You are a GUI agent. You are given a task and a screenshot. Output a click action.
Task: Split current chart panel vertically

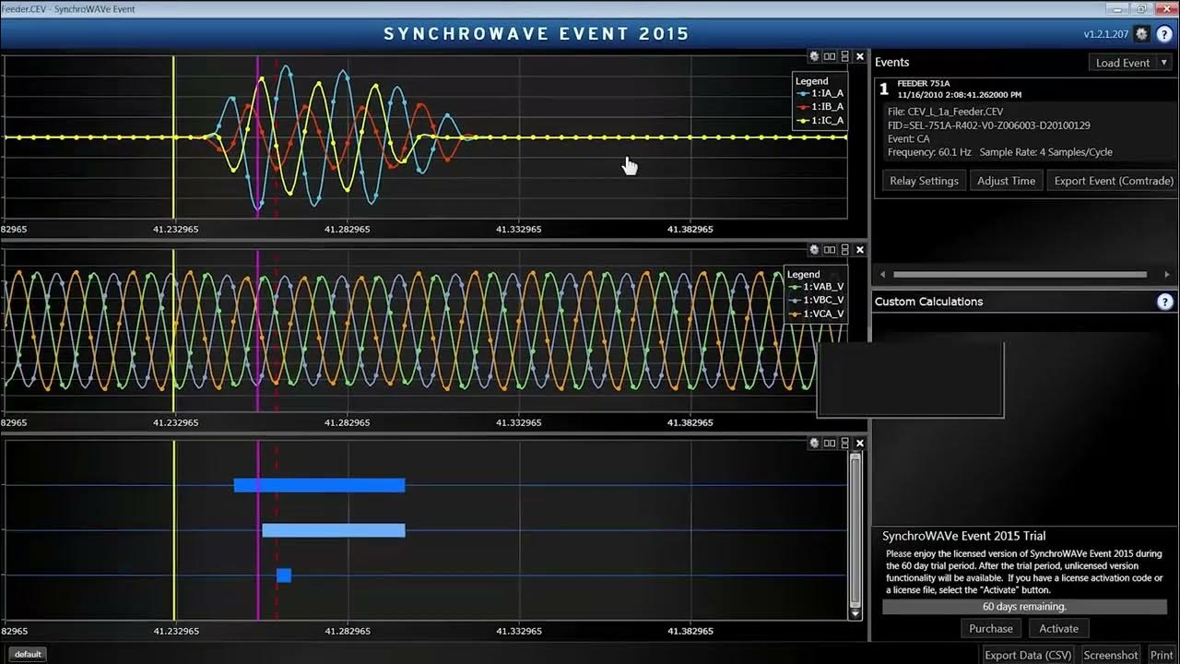pyautogui.click(x=844, y=56)
